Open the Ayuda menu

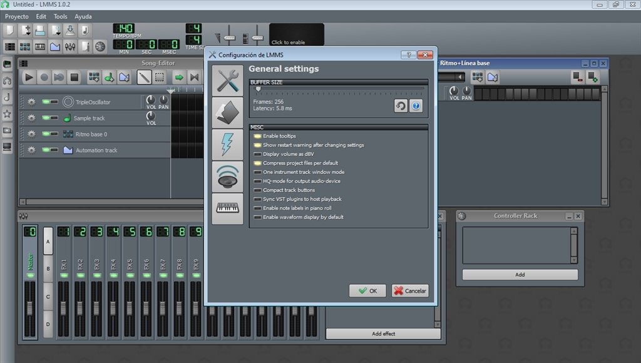pos(83,16)
